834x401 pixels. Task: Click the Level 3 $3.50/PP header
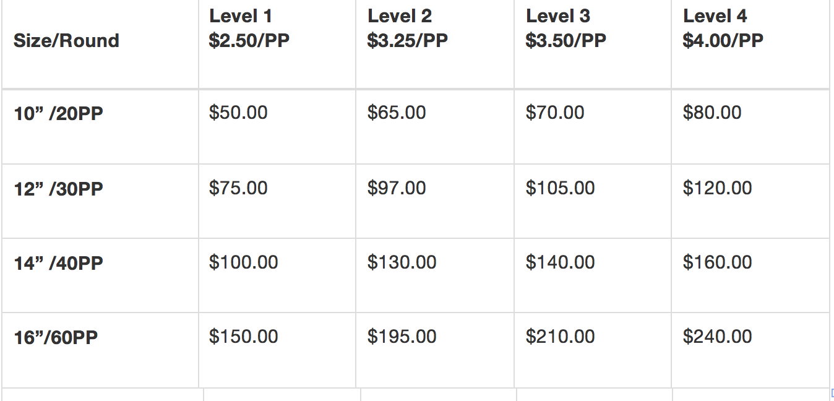pos(565,28)
